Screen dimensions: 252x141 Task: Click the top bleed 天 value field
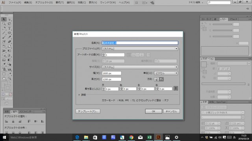pyautogui.click(x=112, y=89)
